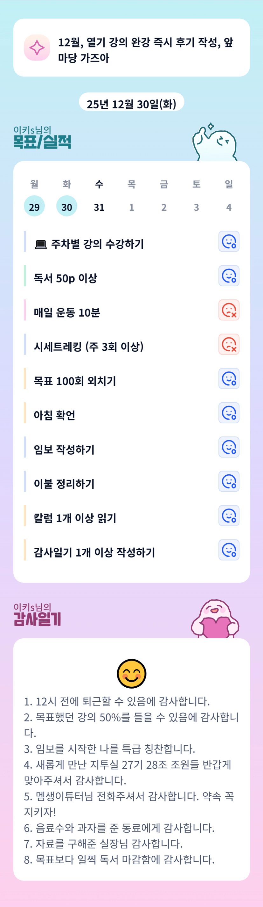Open the 25년 12월 30일(화) date pill

click(131, 104)
